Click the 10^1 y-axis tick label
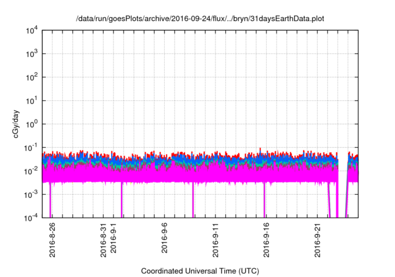This screenshot has width=395, height=277. (31, 101)
